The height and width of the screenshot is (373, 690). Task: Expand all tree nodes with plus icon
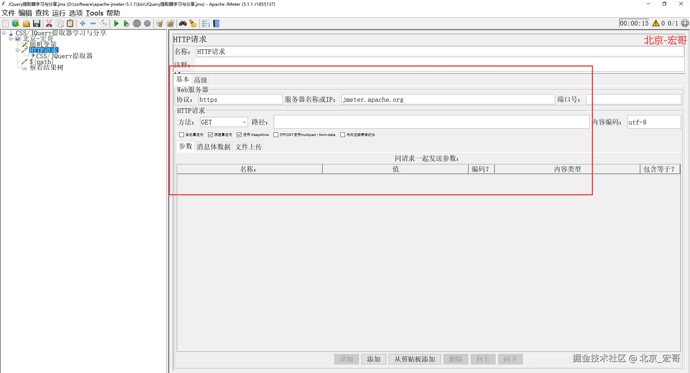click(83, 24)
